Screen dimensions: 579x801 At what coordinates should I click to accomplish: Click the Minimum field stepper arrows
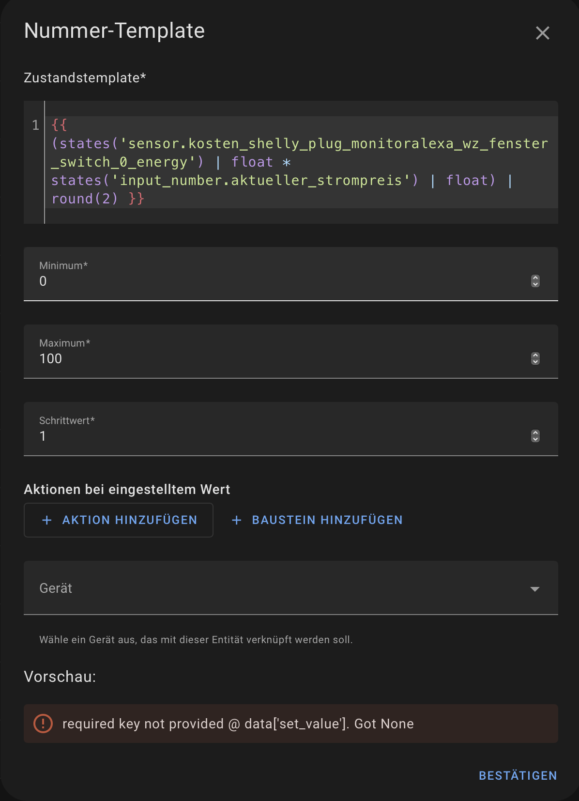click(x=535, y=281)
